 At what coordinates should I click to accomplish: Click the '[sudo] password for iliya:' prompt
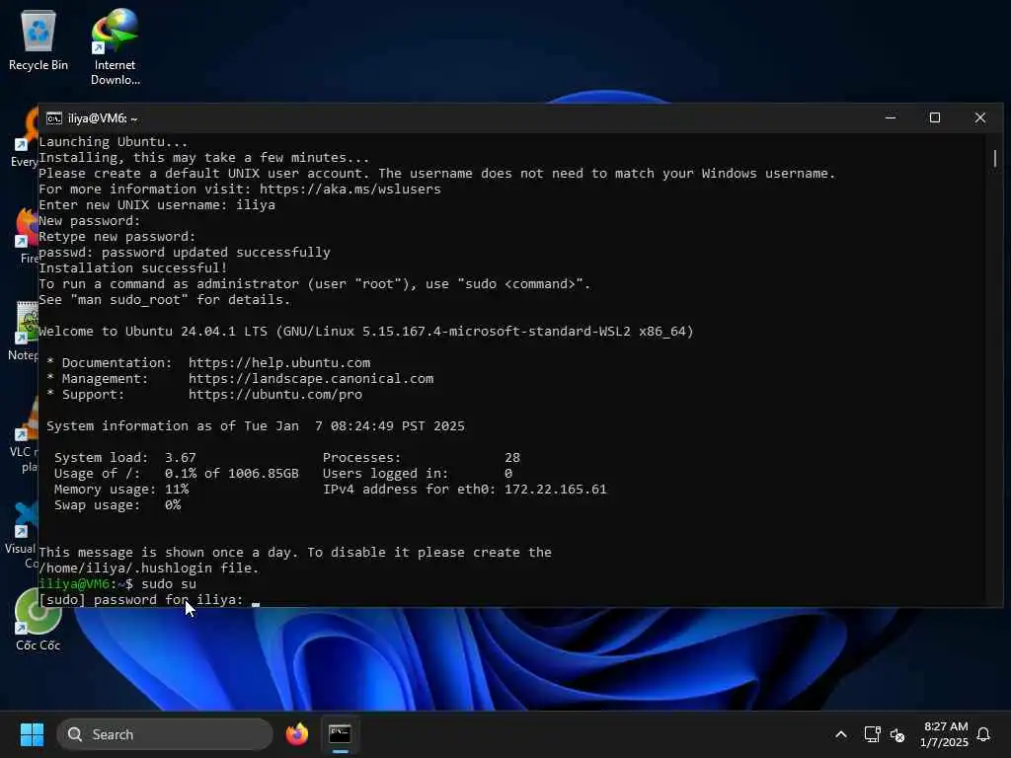coord(141,599)
